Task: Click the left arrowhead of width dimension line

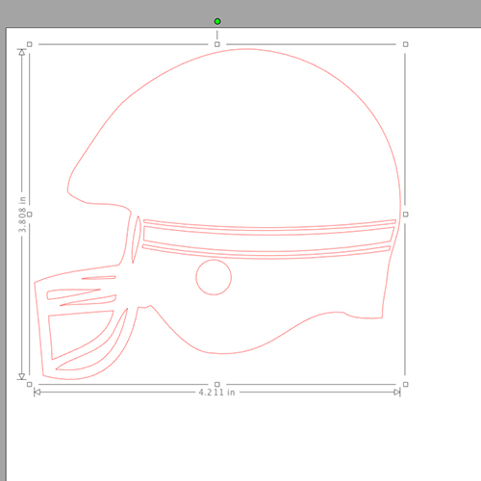Action: (x=37, y=392)
